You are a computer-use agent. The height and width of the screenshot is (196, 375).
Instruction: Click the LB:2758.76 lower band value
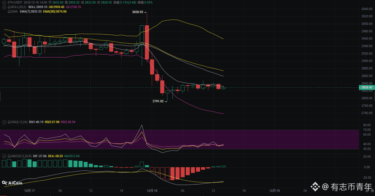click(x=73, y=7)
